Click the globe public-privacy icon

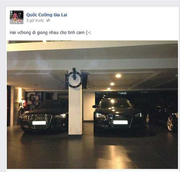[x=48, y=21]
